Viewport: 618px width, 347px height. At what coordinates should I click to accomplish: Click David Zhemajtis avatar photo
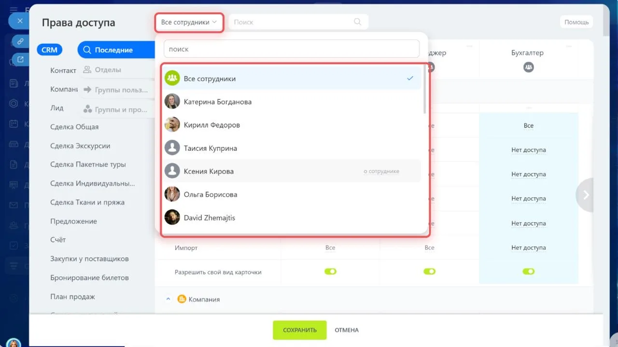point(172,218)
